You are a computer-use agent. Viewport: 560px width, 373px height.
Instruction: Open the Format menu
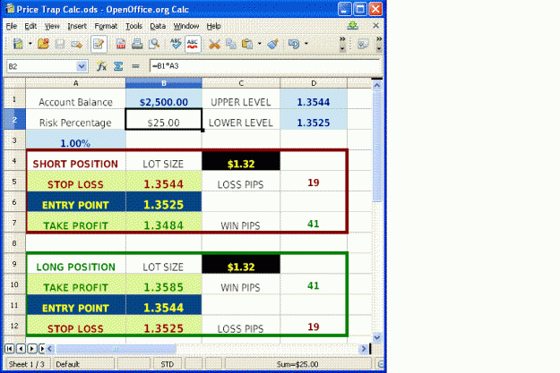(106, 26)
